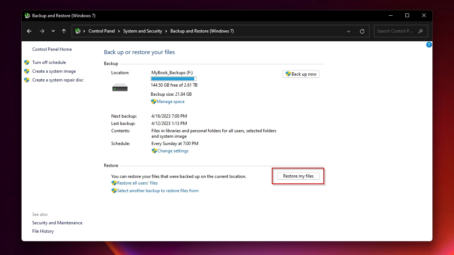The width and height of the screenshot is (454, 255).
Task: Open help via blue question mark
Action: [429, 45]
